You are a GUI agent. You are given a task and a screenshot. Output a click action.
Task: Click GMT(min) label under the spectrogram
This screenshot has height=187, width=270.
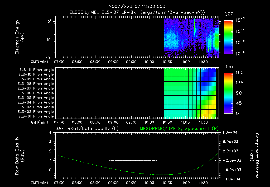tap(40, 62)
